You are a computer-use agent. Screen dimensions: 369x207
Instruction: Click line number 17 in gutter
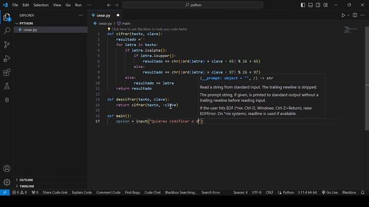(x=97, y=121)
